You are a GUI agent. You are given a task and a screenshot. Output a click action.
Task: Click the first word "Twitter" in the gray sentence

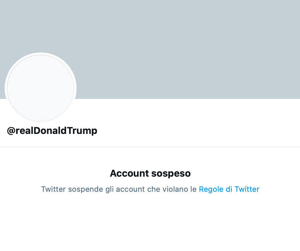[x=54, y=189]
